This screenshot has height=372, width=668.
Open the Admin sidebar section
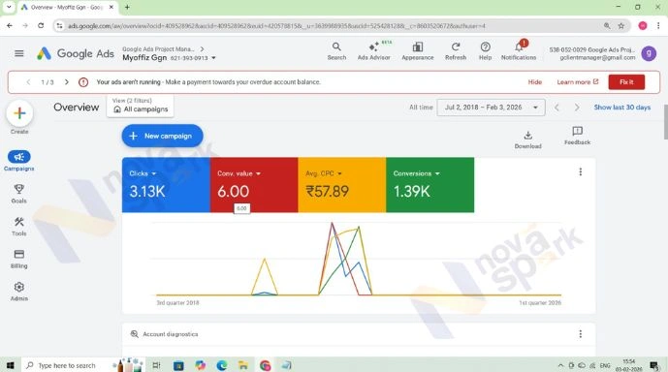point(18,292)
